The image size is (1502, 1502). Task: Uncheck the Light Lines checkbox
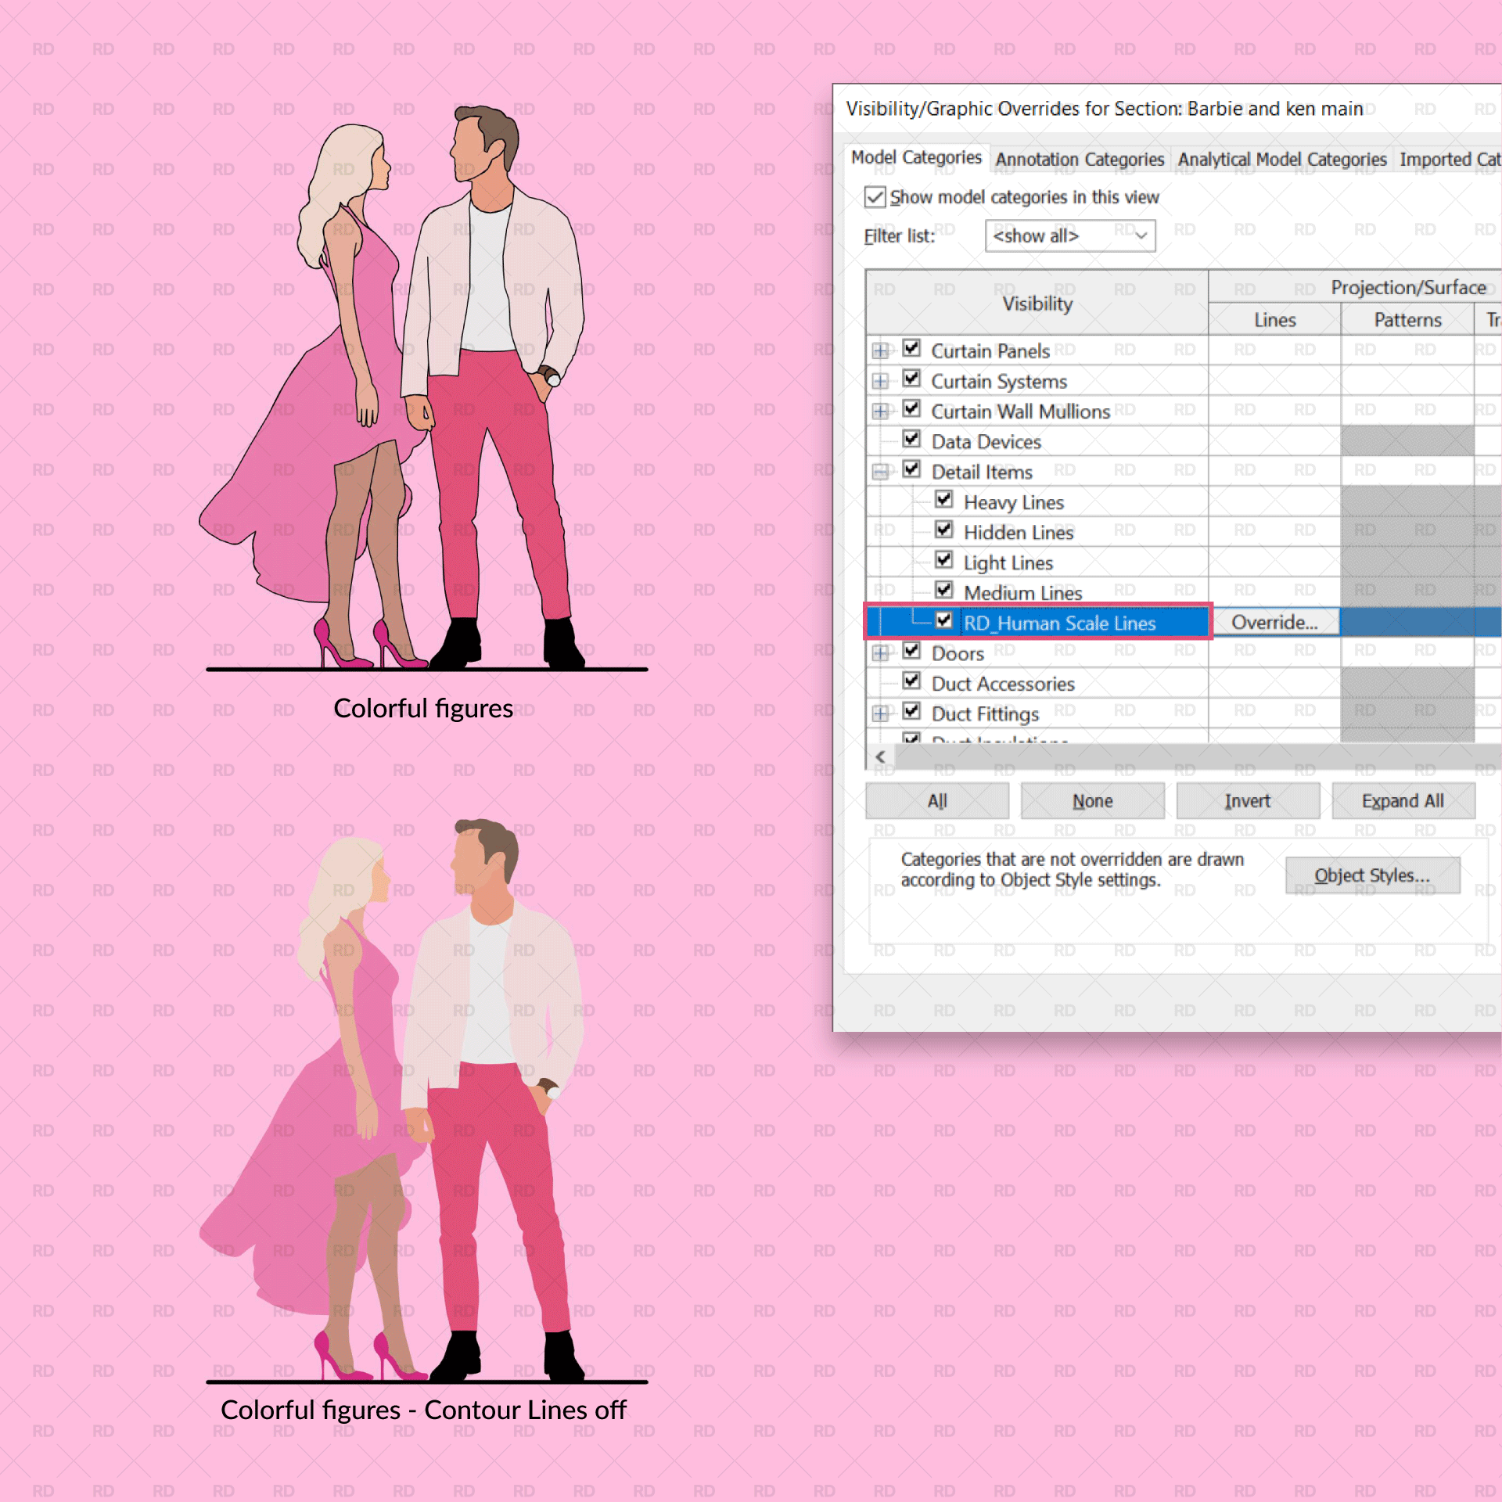point(944,561)
